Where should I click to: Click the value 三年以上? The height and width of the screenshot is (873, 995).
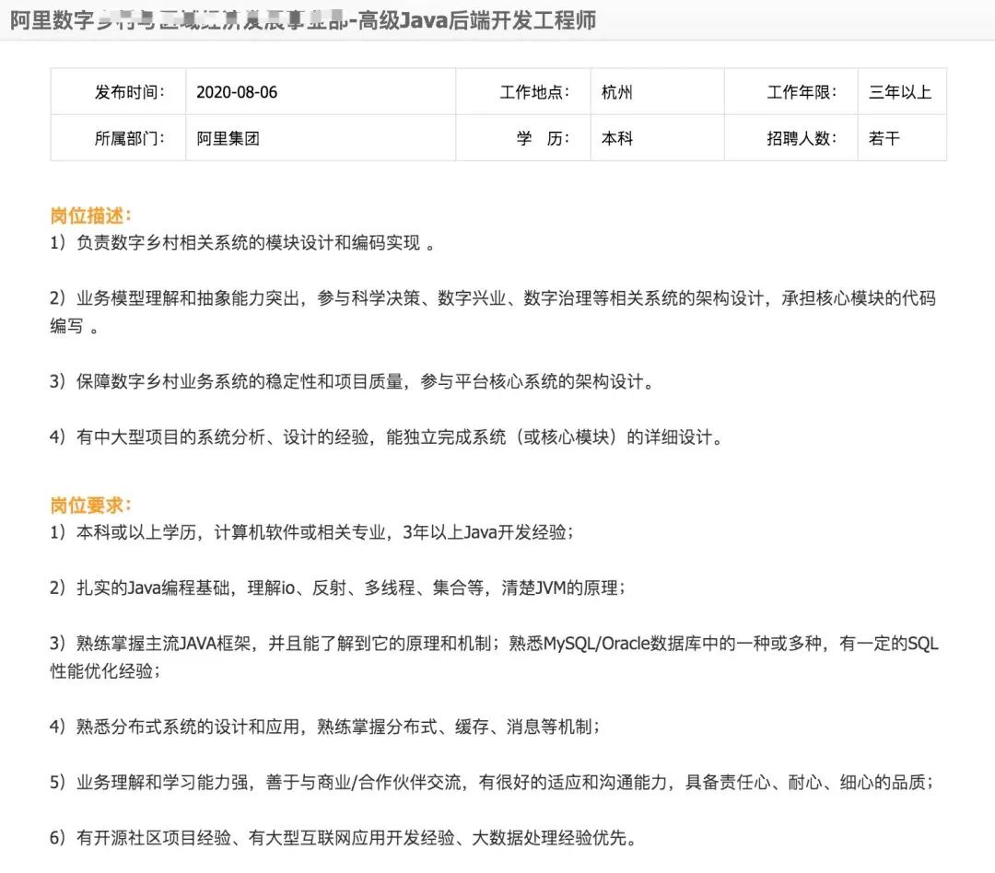point(900,92)
